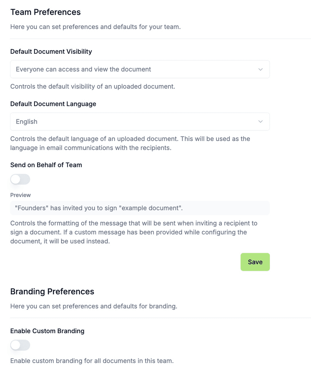Click the Enable Custom Branding label

click(x=47, y=331)
